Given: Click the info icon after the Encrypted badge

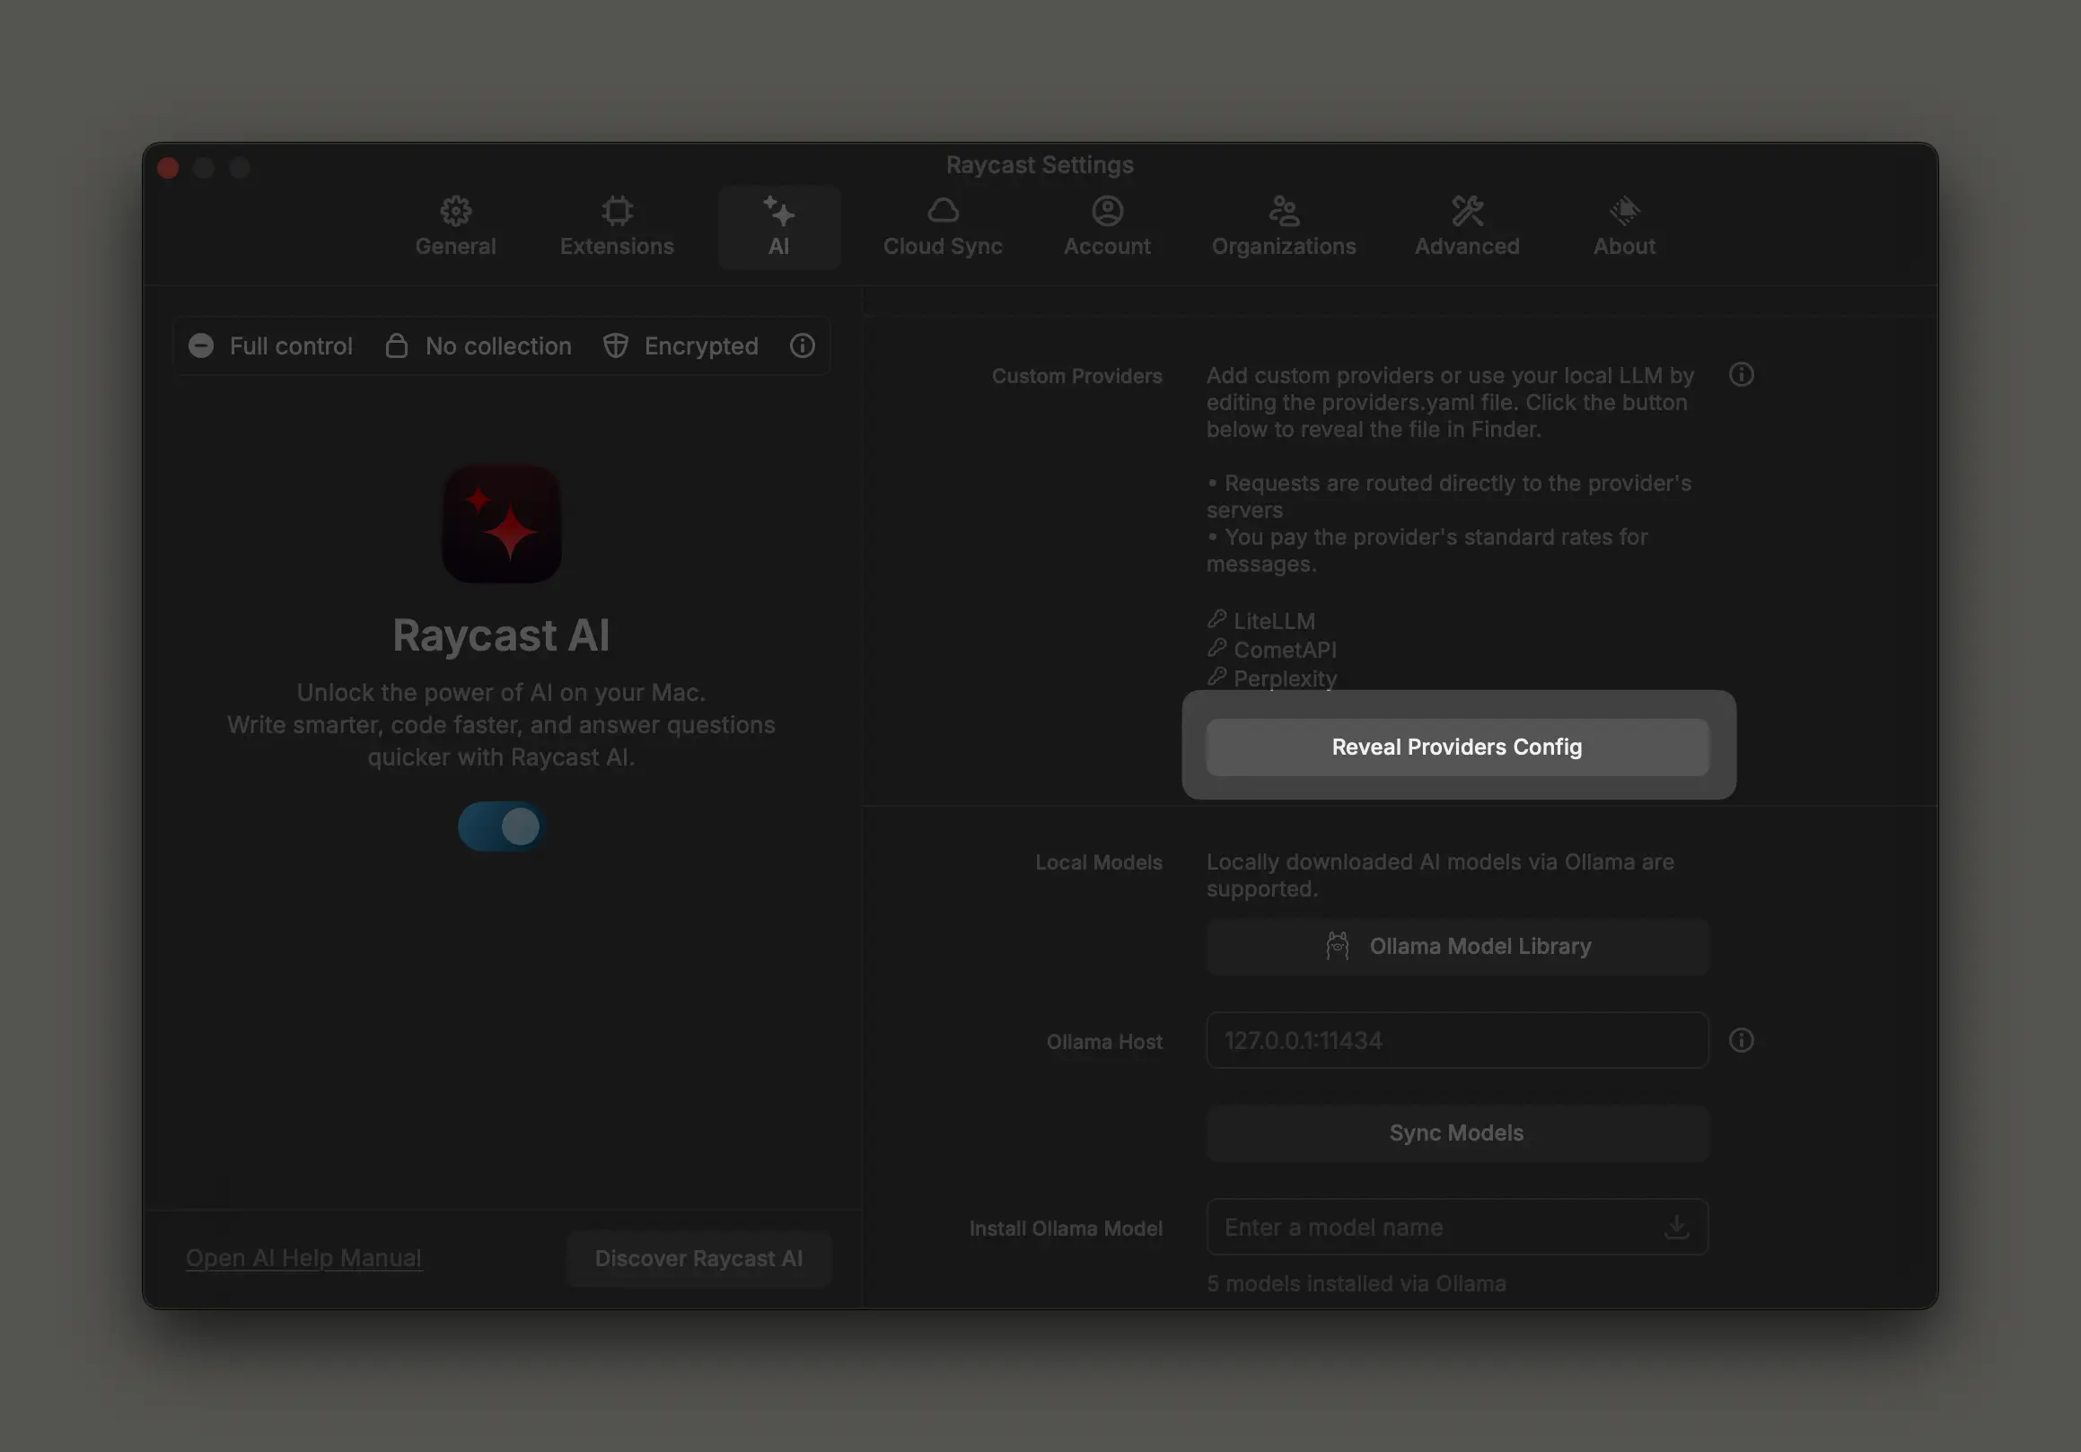Looking at the screenshot, I should coord(801,346).
